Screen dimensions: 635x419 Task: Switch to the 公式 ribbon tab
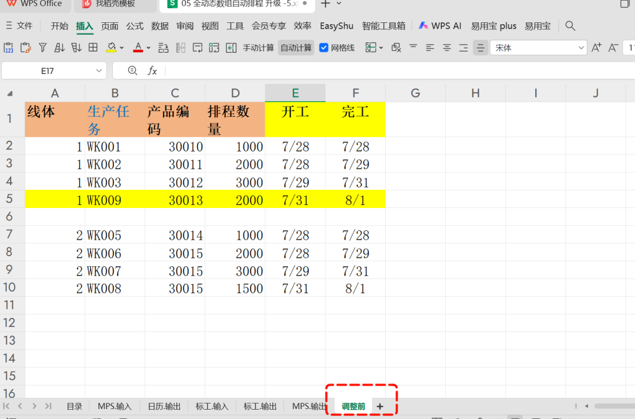tap(135, 26)
